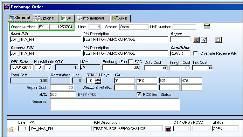Uncheck the ROS Sent Status checkbox
The width and height of the screenshot is (243, 137).
(x=139, y=94)
